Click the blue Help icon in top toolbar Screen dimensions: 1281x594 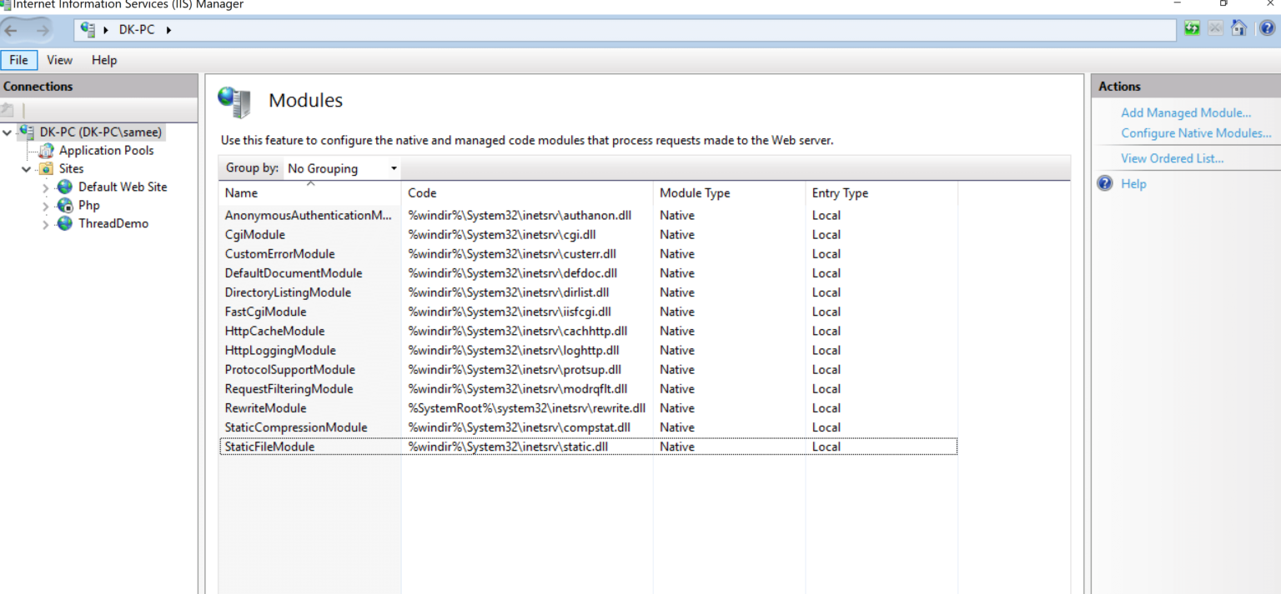[1266, 28]
